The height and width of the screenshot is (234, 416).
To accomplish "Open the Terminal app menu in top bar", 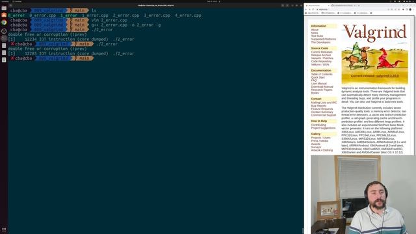I will pyautogui.click(x=18, y=1).
